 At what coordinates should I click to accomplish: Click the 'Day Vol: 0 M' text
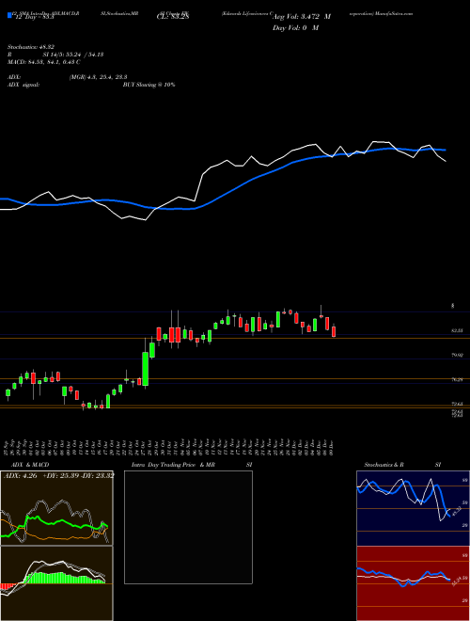[x=295, y=27]
